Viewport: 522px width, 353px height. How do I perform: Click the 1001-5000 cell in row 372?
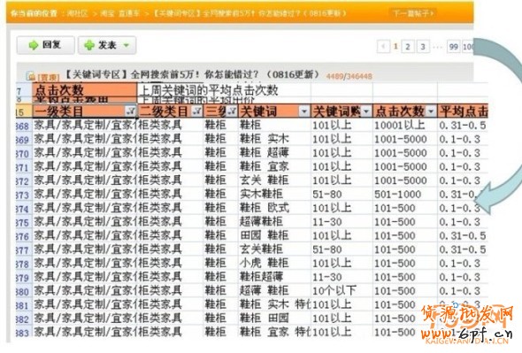point(405,180)
